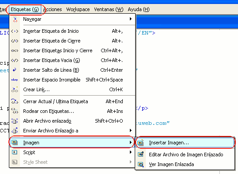Choose Insertar Etiquetas Inicio y Cierre
This screenshot has height=174, width=238.
coord(72,50)
